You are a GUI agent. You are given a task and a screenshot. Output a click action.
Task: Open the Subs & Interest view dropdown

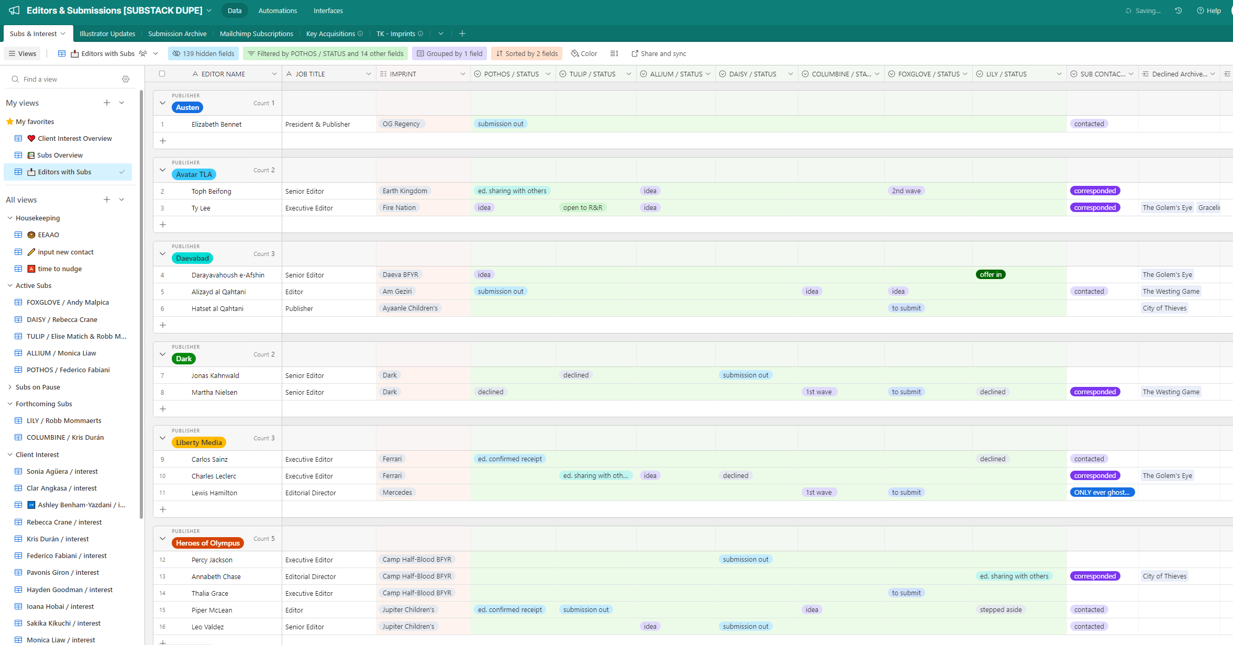click(63, 34)
